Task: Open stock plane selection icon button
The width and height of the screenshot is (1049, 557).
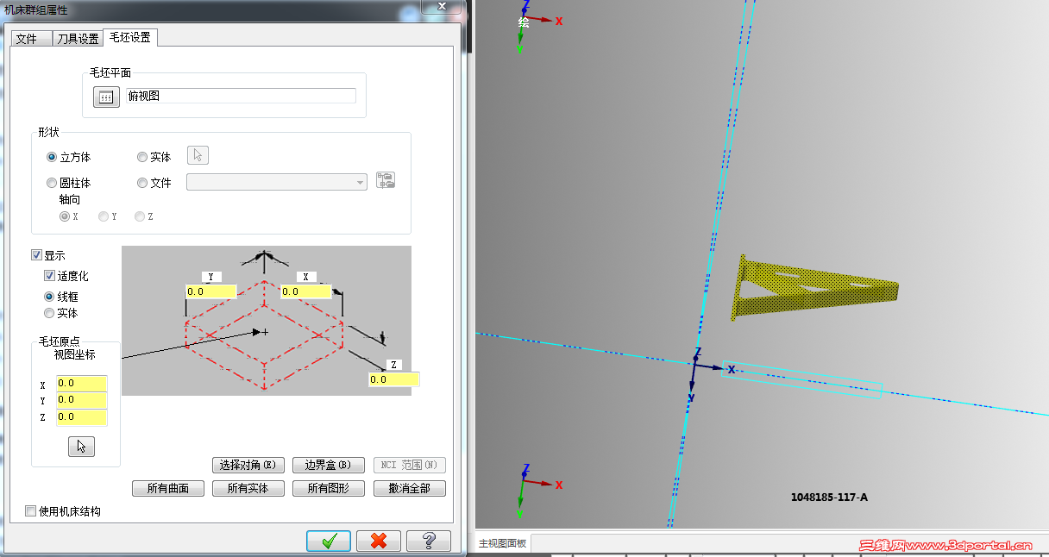Action: pos(105,97)
